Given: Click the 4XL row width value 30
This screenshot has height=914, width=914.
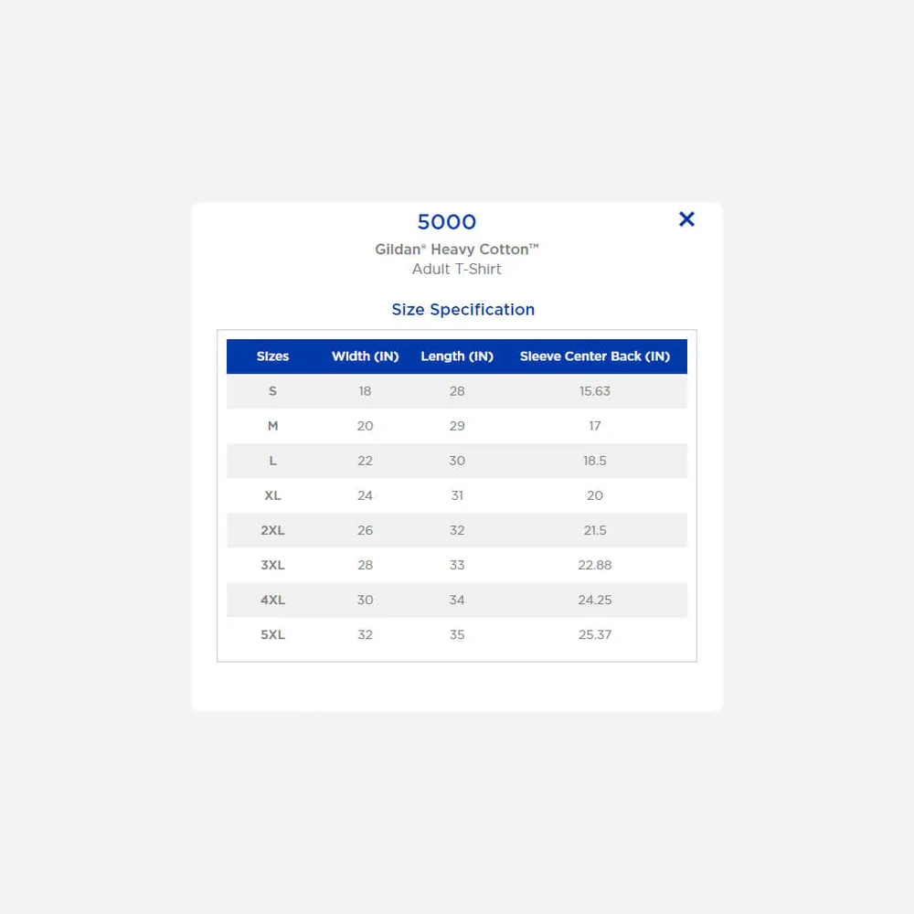Looking at the screenshot, I should (365, 600).
